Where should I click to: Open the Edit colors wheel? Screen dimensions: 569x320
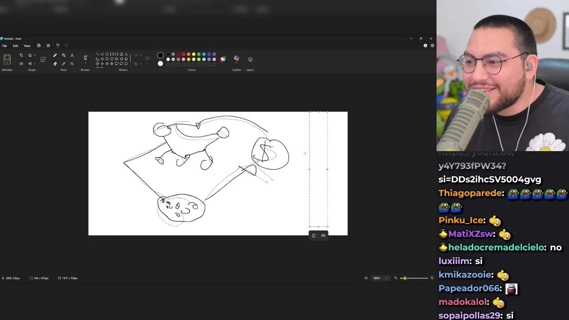(223, 59)
